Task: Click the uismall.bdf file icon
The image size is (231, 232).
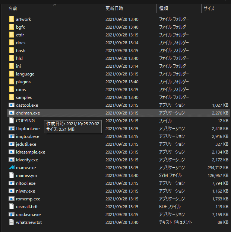Action: tap(12, 207)
